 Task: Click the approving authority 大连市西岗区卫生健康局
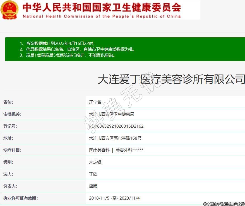[x=112, y=114]
